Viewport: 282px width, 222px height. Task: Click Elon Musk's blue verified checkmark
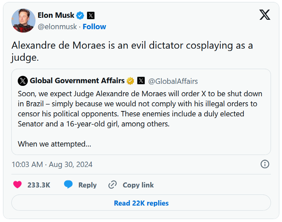[x=80, y=15]
